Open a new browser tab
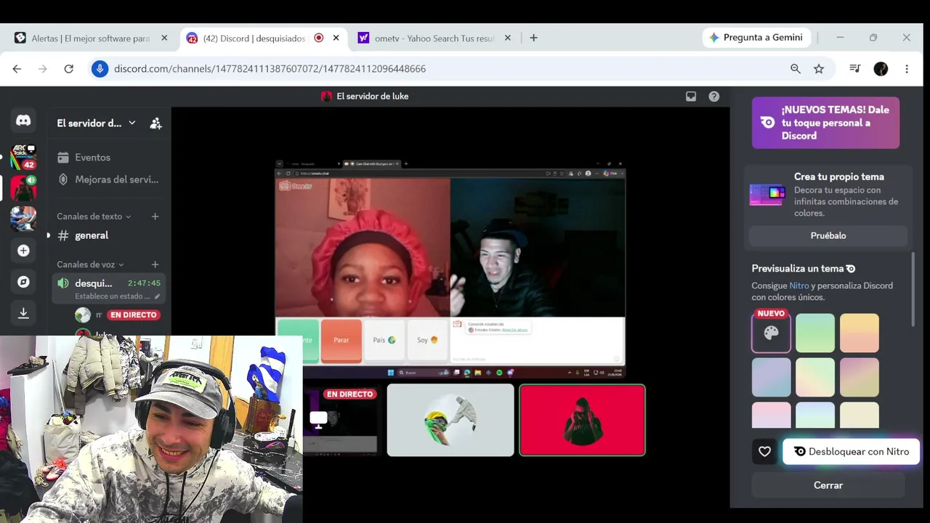Screen dimensions: 930x523 point(533,38)
